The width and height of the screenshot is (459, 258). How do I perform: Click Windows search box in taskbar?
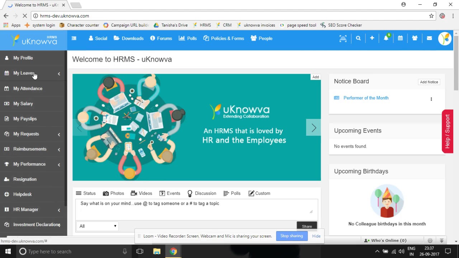pyautogui.click(x=74, y=251)
